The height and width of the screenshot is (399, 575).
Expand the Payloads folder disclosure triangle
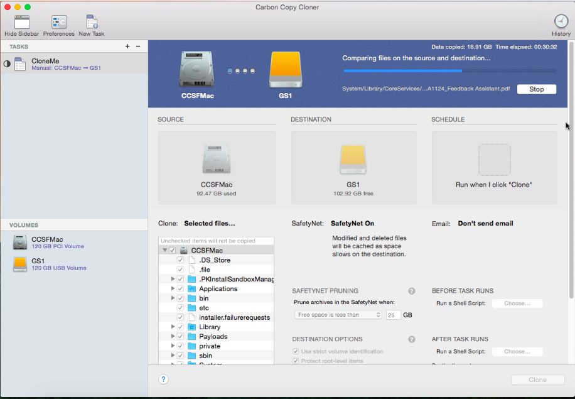pyautogui.click(x=173, y=337)
